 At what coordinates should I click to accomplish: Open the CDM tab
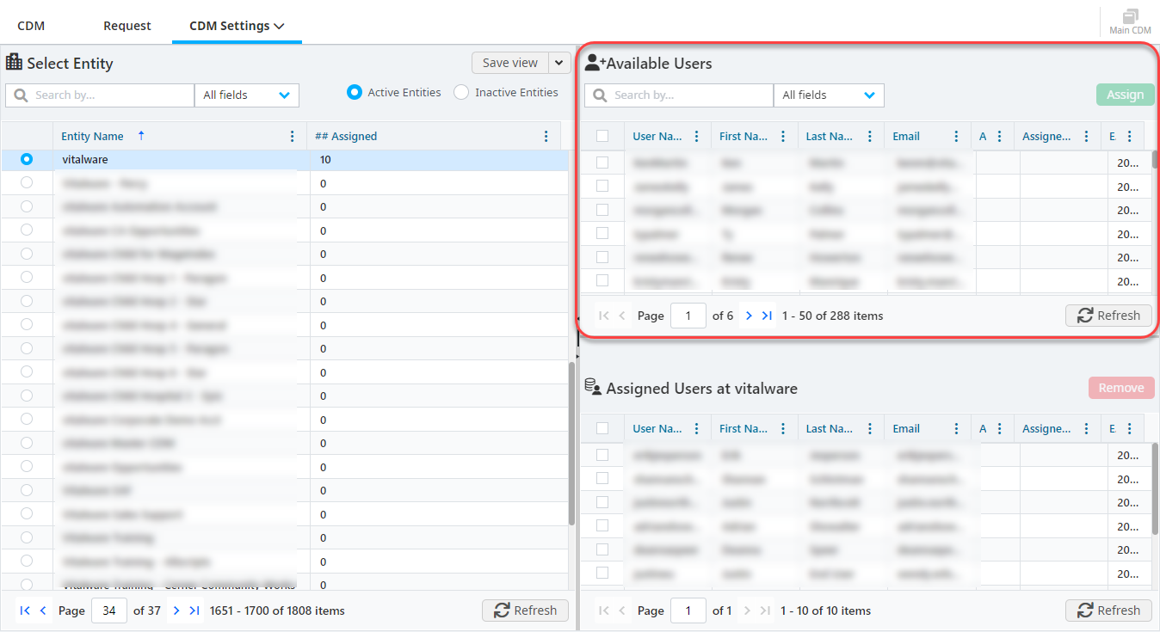click(31, 26)
